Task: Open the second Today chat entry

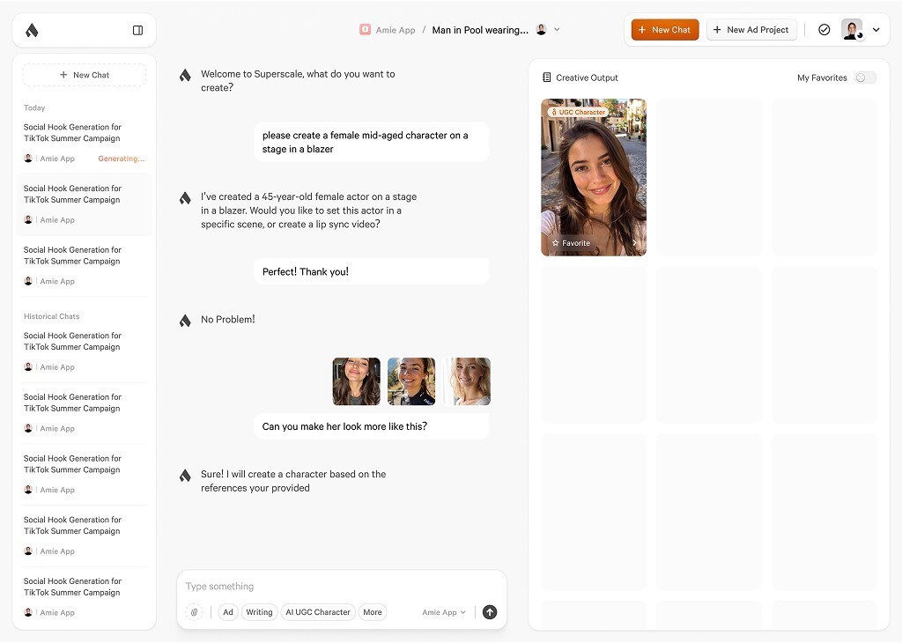Action: coord(85,204)
